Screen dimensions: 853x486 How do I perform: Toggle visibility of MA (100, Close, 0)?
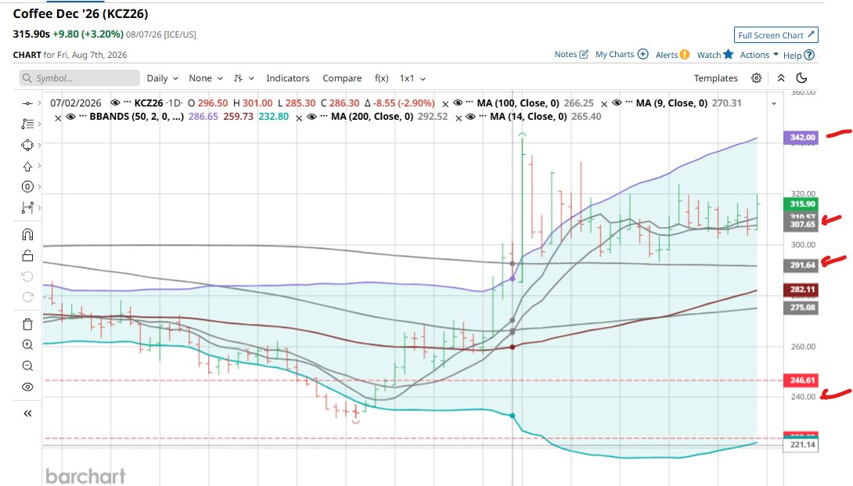[x=458, y=103]
